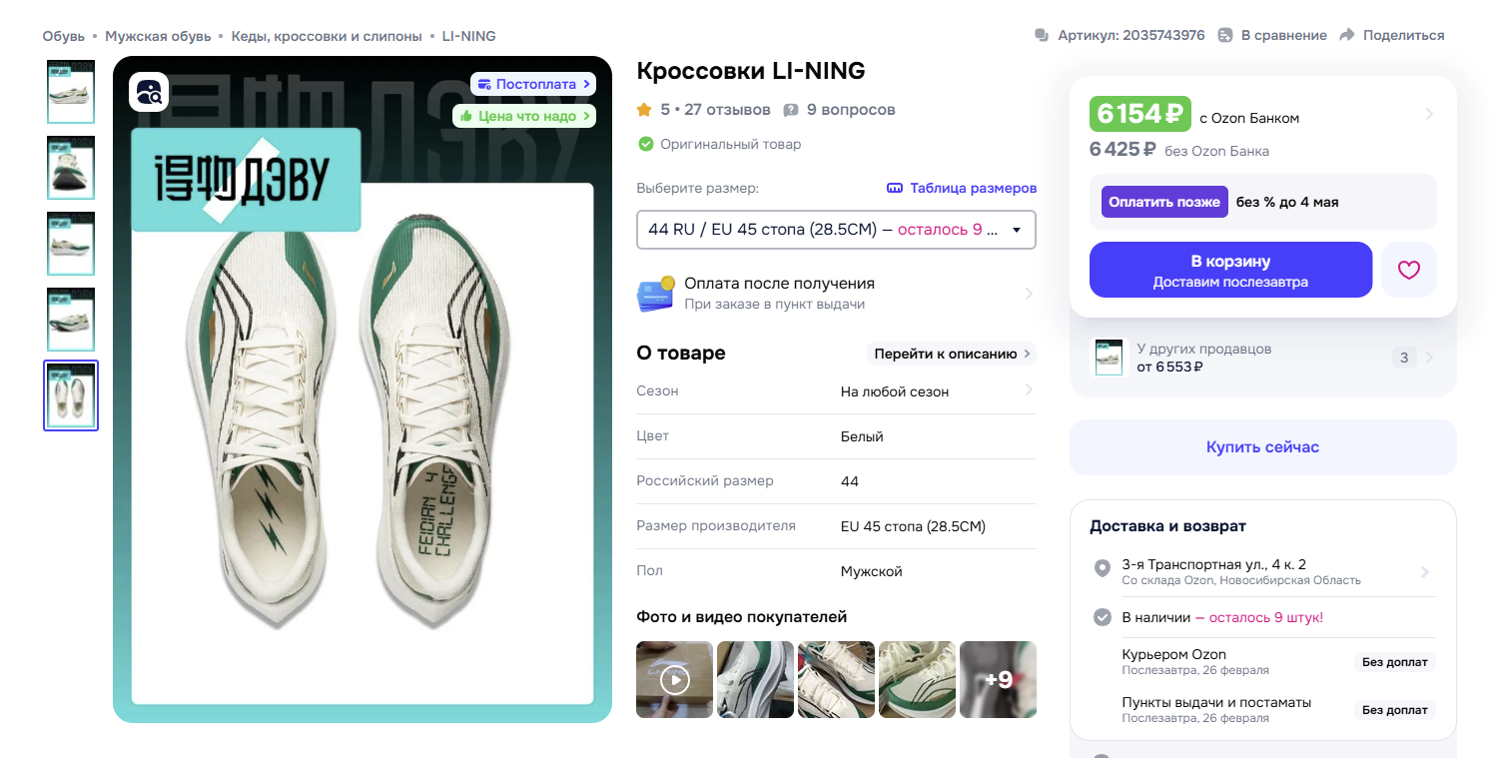This screenshot has width=1491, height=758.
Task: Click the 'Фото и видео покупателей' heading
Action: (x=742, y=617)
